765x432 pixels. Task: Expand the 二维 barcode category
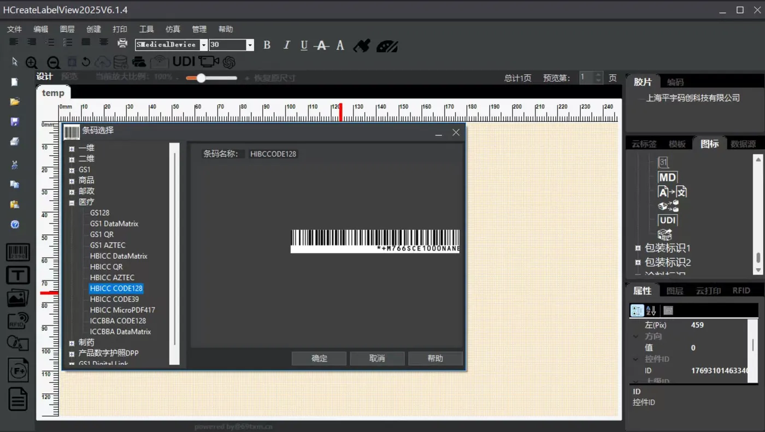[x=72, y=159]
